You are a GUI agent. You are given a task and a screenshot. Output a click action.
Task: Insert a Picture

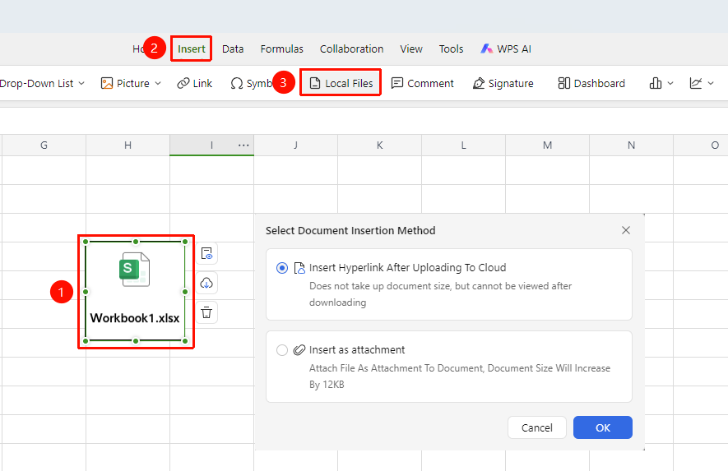click(125, 84)
